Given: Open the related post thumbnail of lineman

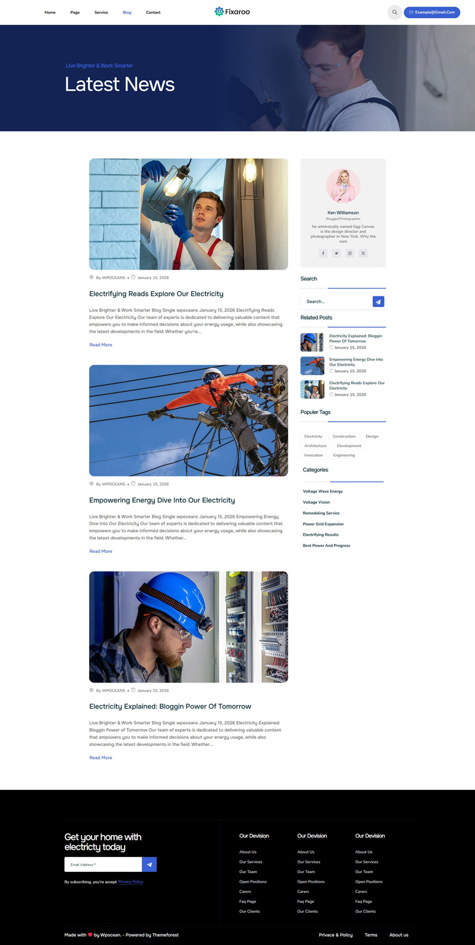Looking at the screenshot, I should pyautogui.click(x=312, y=365).
